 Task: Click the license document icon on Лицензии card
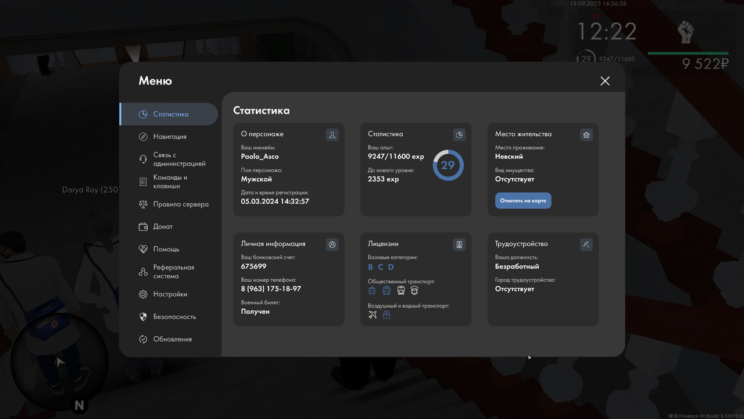(459, 245)
